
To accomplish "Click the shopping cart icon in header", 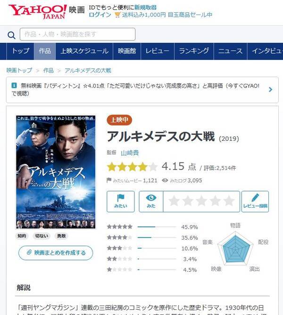I will 117,15.
